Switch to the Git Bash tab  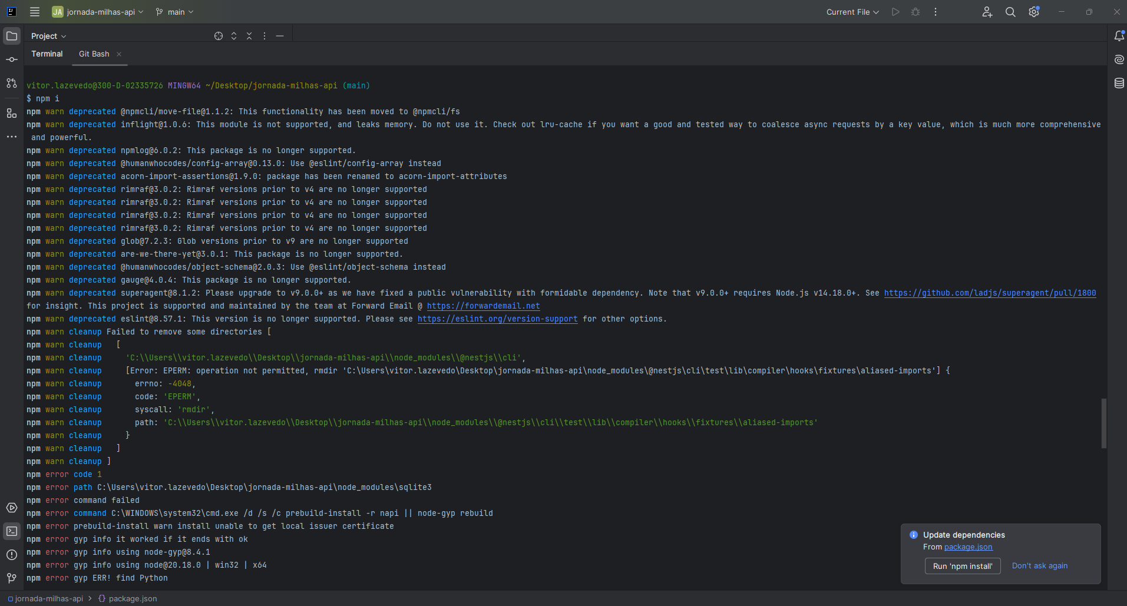[94, 54]
